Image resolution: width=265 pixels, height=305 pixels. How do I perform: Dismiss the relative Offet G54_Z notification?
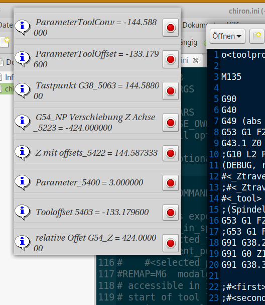(171, 243)
